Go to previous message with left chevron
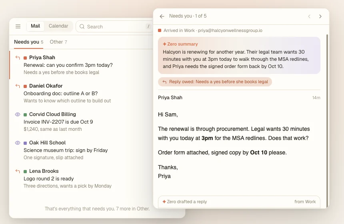 pyautogui.click(x=309, y=16)
